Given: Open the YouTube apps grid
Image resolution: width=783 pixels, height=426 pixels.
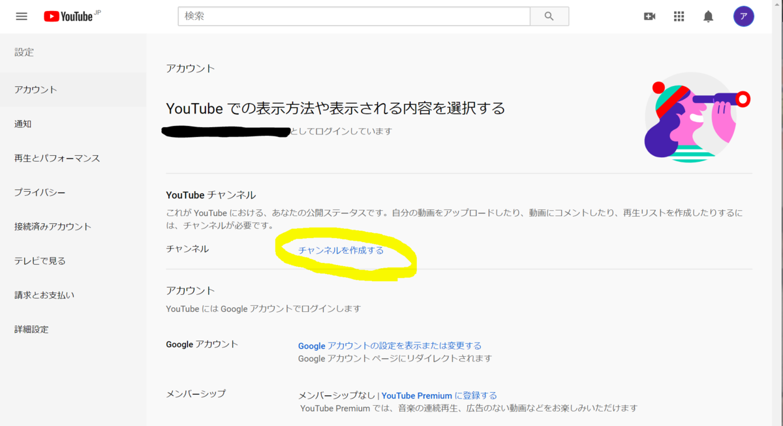Looking at the screenshot, I should point(679,16).
